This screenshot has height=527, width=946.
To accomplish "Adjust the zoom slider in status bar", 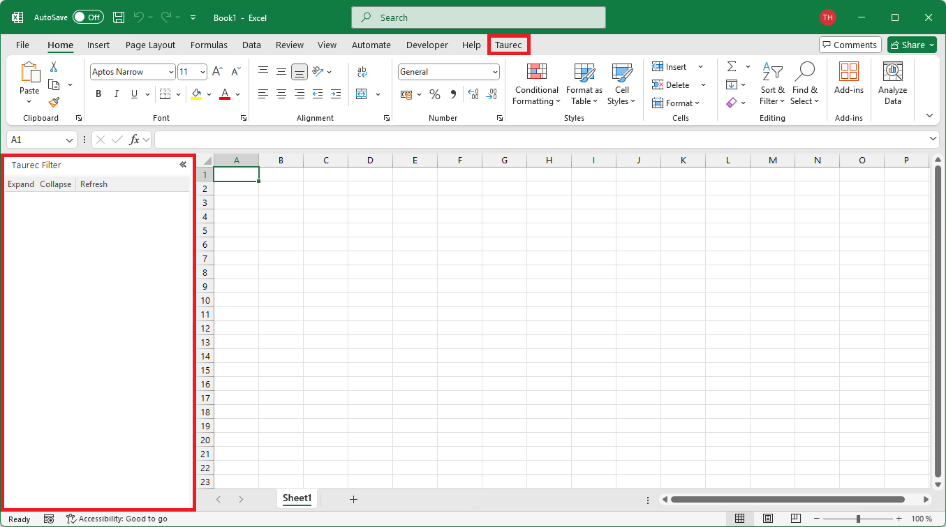I will (858, 519).
